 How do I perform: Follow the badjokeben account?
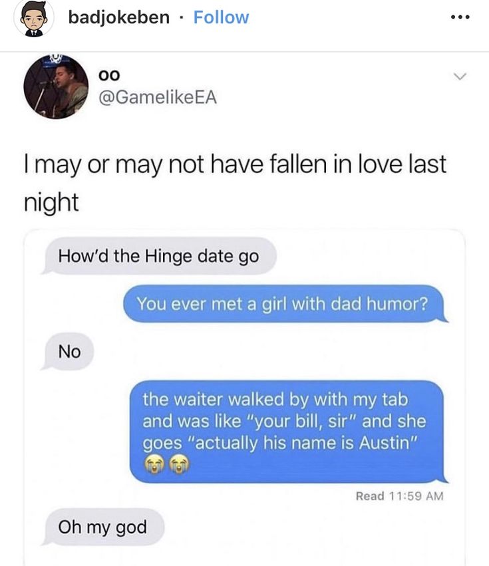click(x=221, y=17)
